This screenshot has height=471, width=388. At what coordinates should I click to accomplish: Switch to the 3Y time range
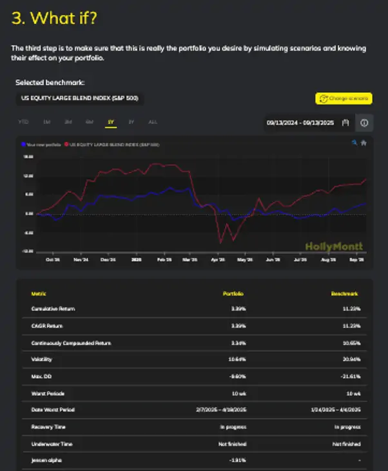coord(131,121)
